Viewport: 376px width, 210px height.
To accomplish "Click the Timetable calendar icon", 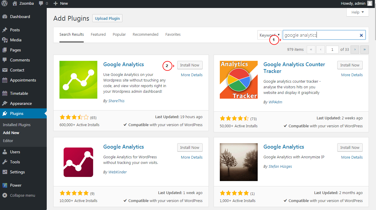I will tap(5, 93).
